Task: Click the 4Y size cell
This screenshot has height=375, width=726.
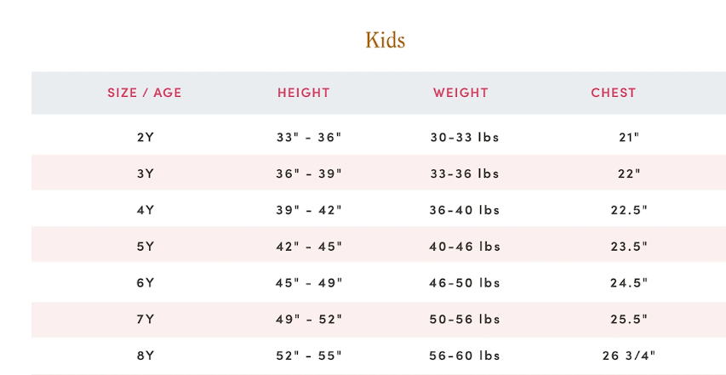Action: point(146,210)
